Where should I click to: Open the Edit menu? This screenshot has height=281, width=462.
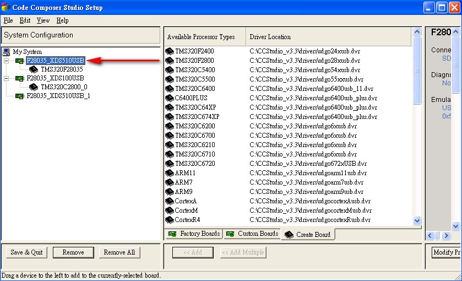click(x=25, y=20)
